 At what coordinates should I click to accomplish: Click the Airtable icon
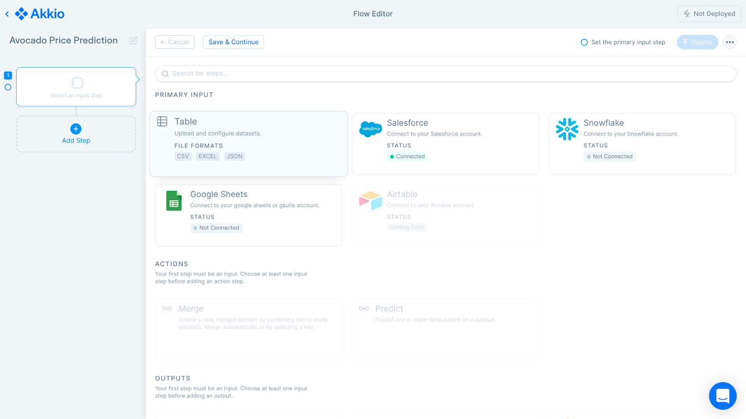370,201
